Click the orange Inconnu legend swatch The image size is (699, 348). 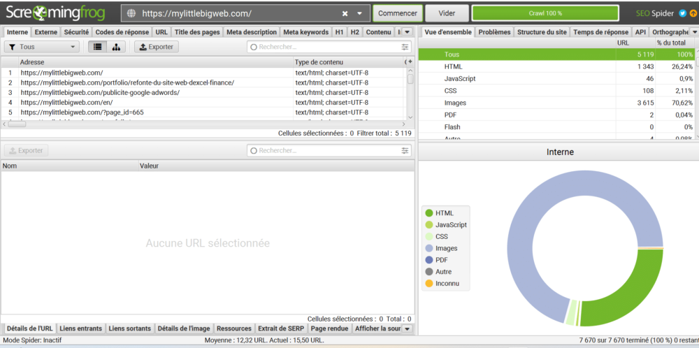click(429, 284)
